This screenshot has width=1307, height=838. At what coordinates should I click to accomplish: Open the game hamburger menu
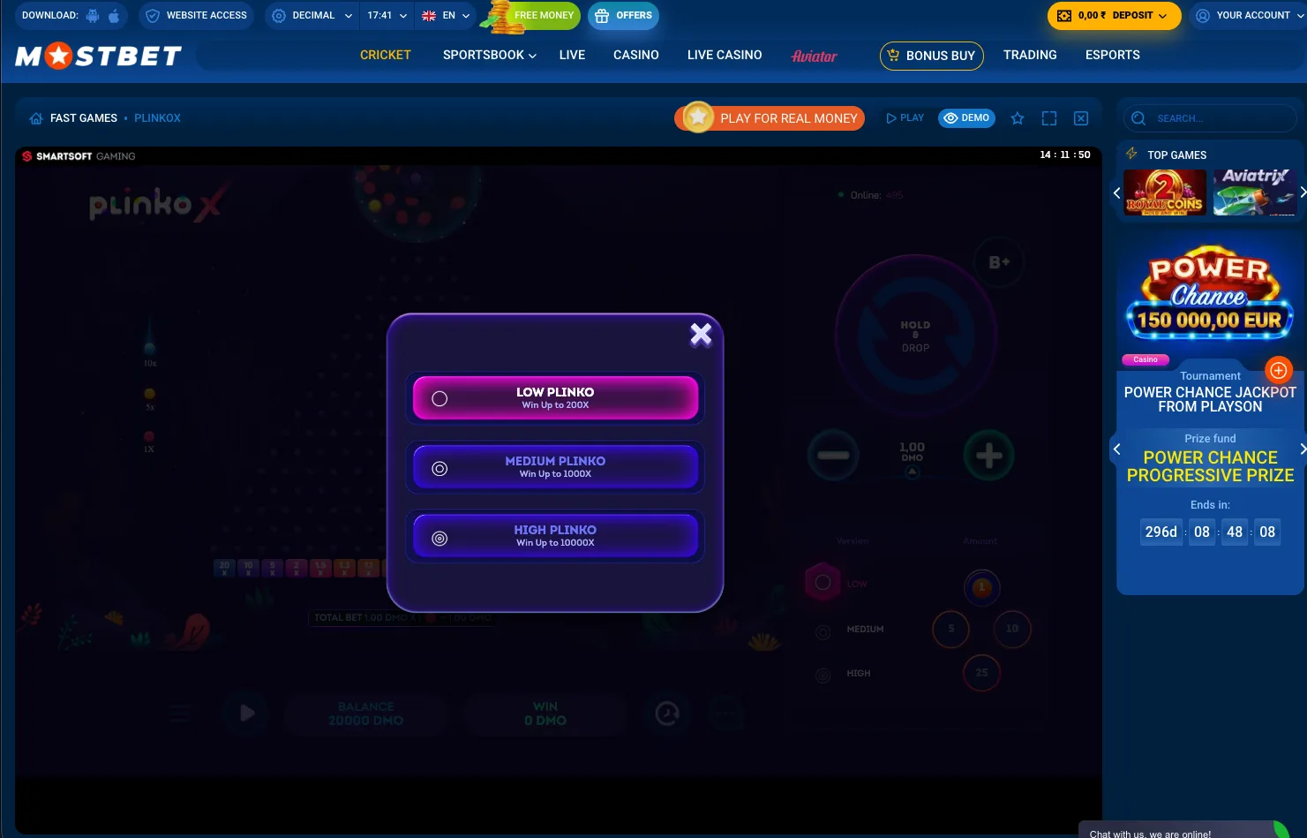[x=180, y=713]
